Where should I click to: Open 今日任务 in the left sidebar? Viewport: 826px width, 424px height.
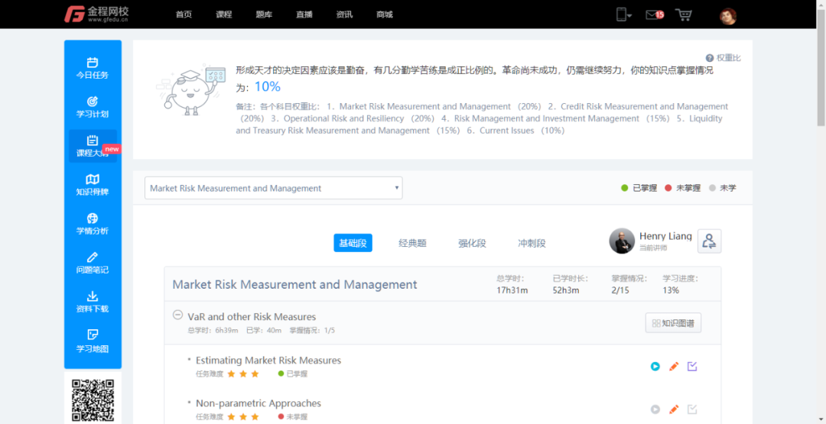tap(92, 68)
